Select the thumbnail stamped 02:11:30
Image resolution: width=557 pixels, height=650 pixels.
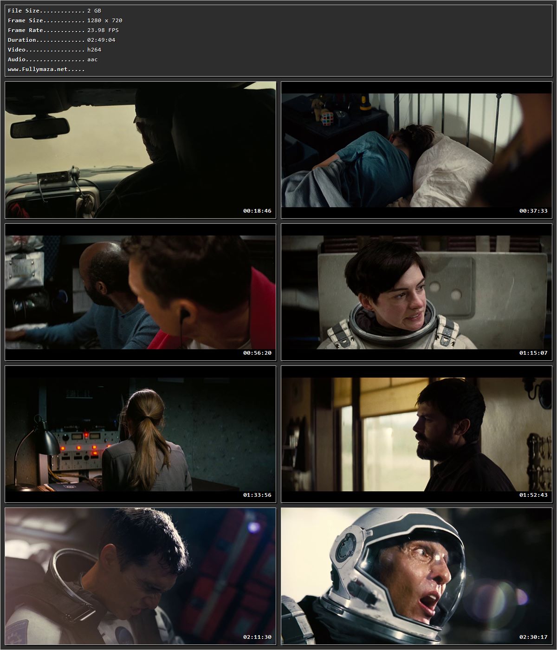point(141,576)
